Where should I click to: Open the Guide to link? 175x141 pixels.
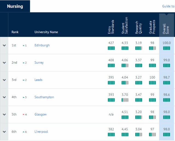pyautogui.click(x=168, y=6)
